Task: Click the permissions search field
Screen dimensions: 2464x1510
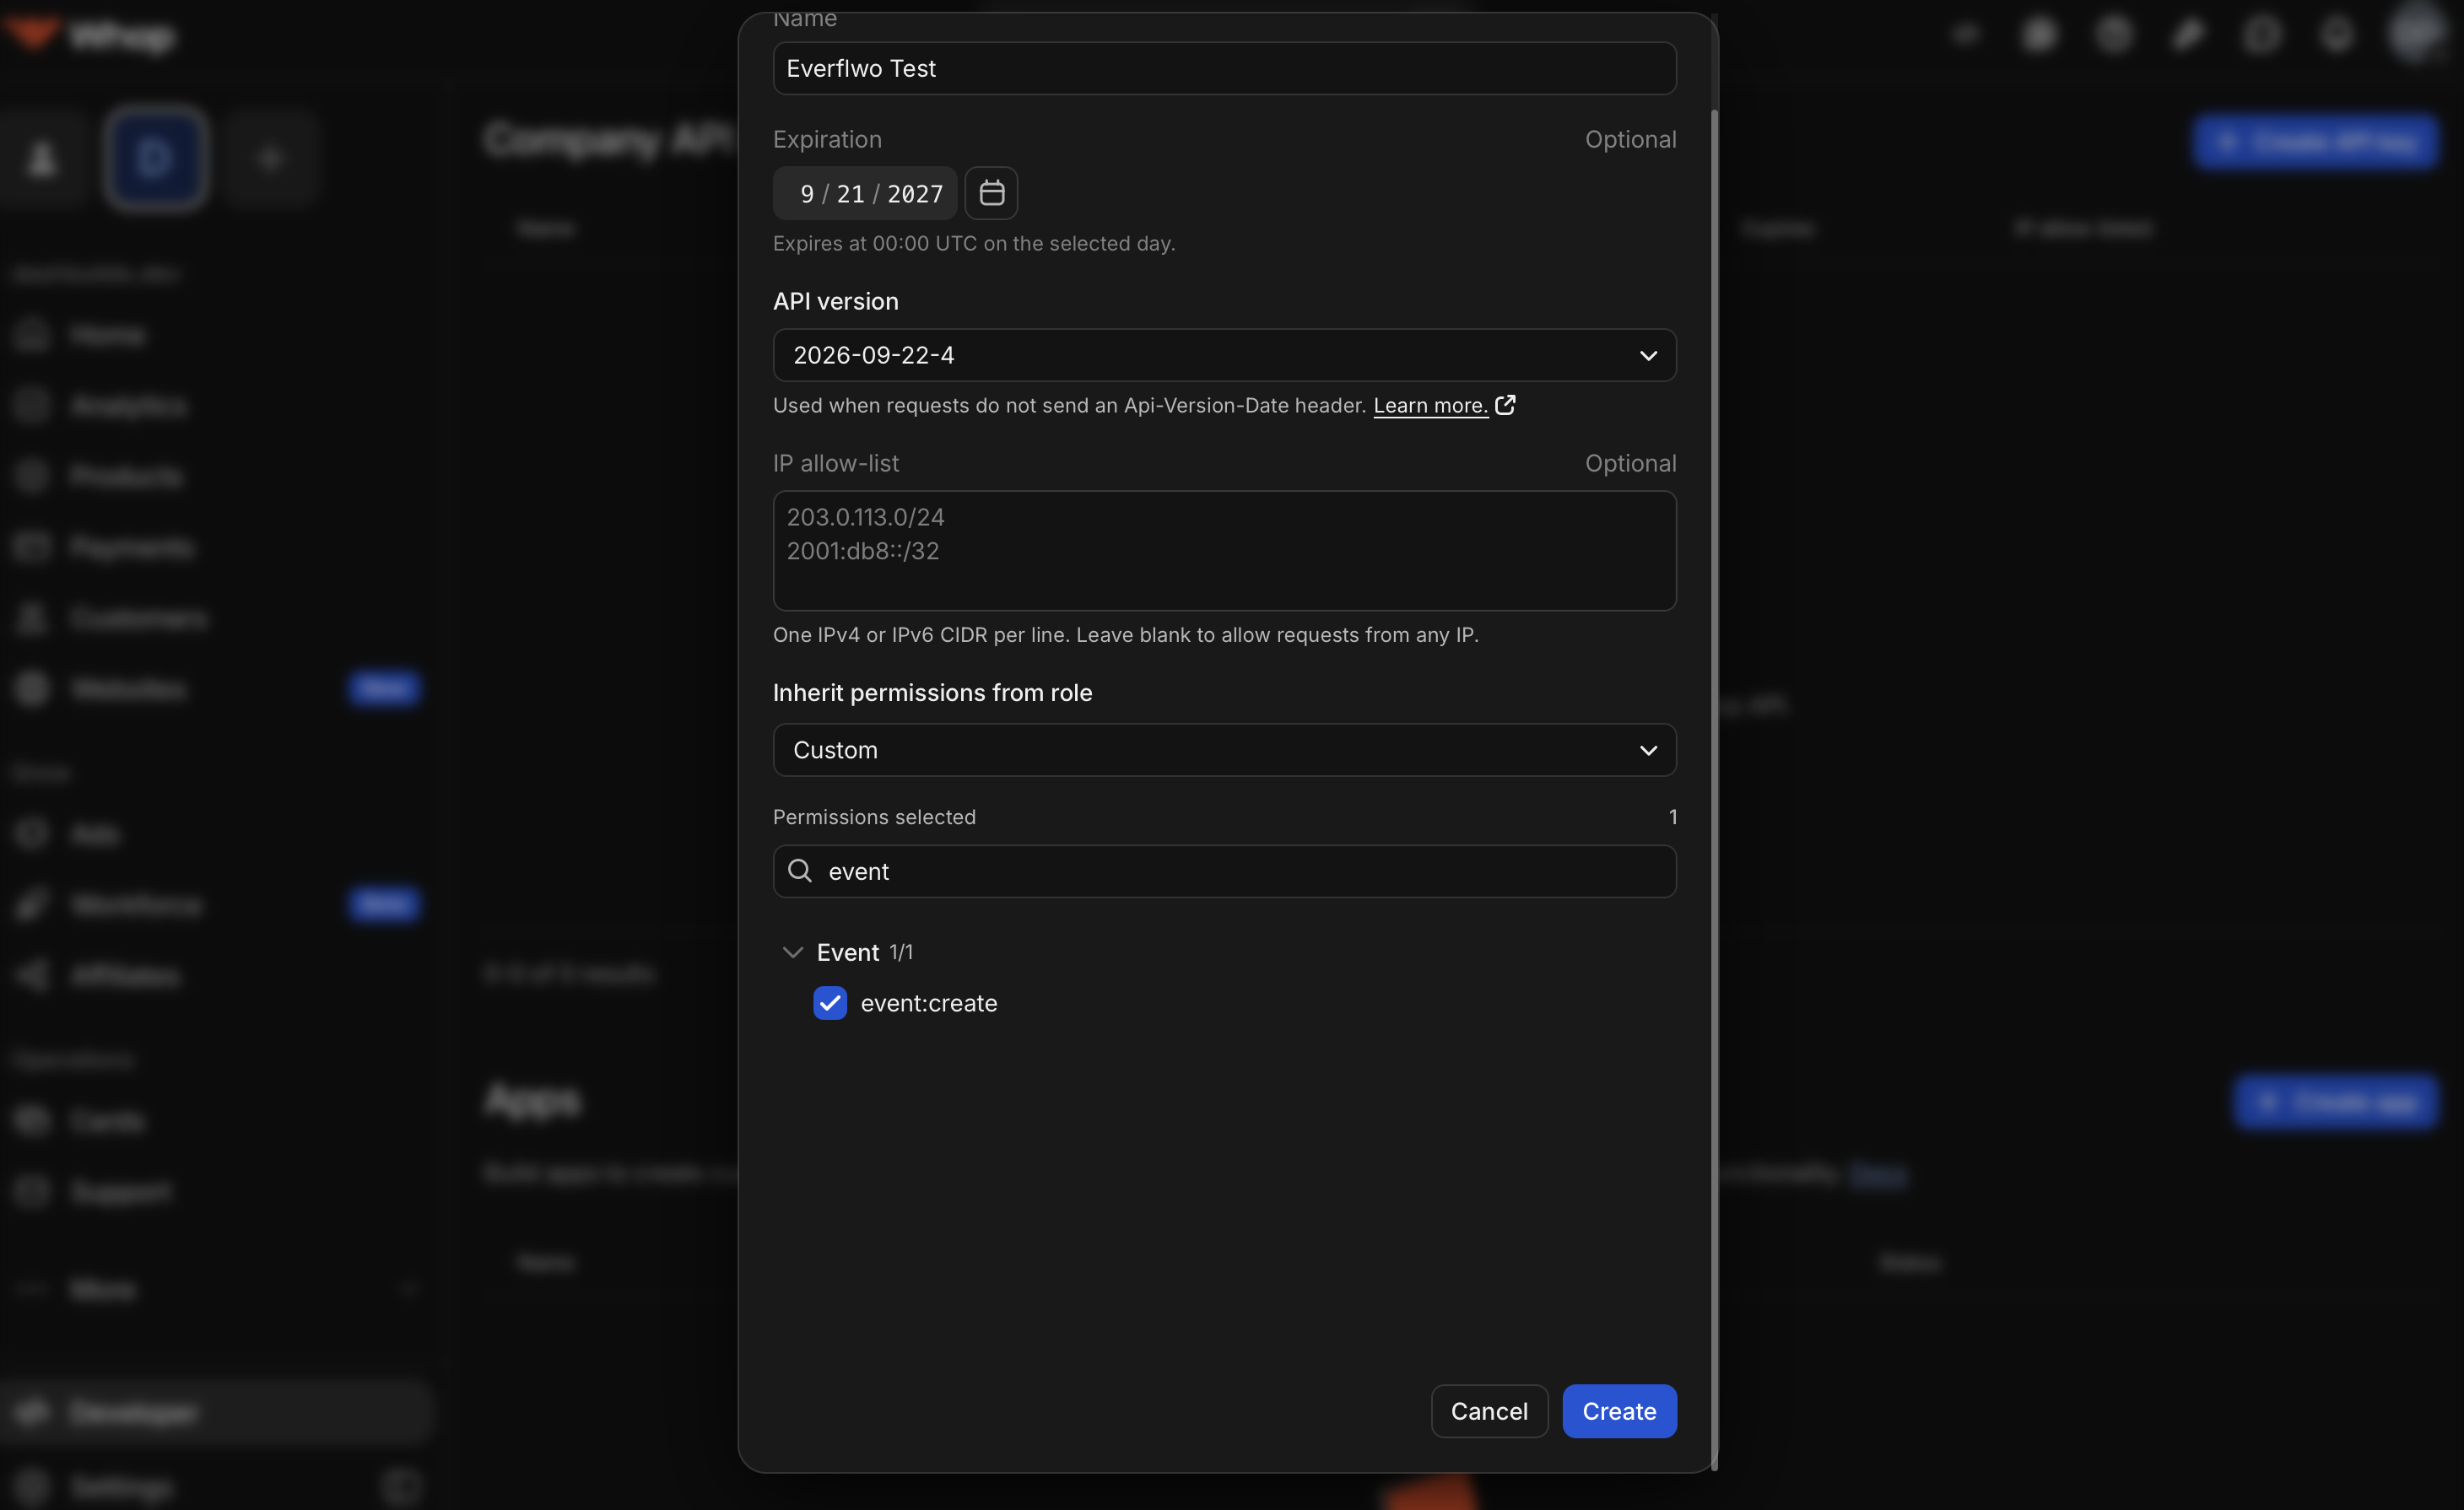Action: (x=1224, y=871)
